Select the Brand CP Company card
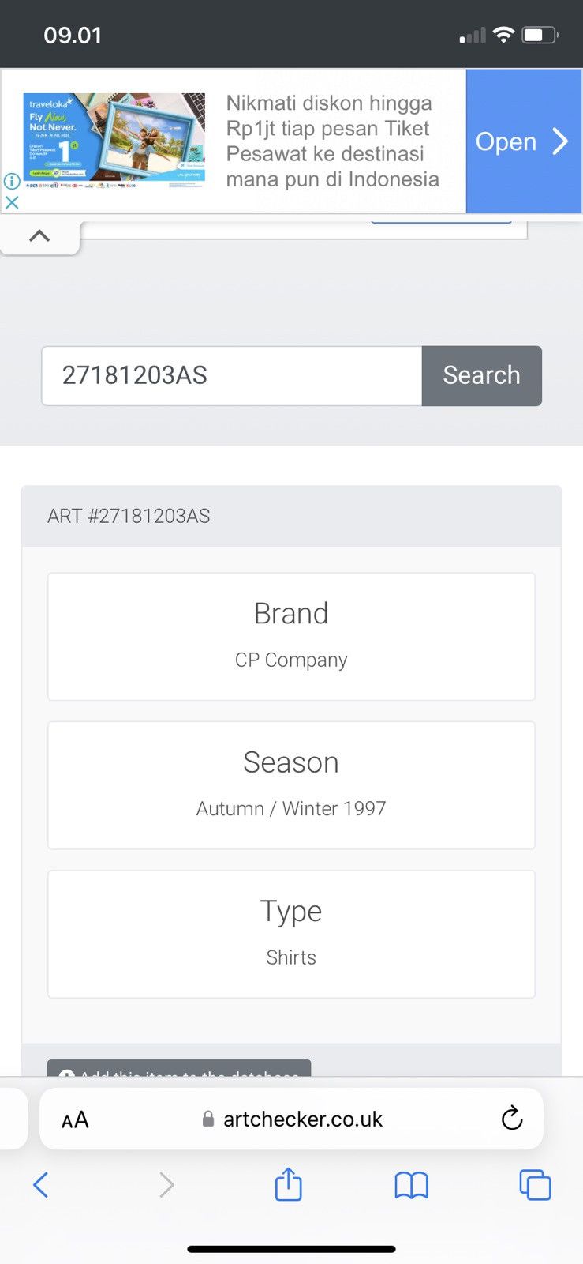This screenshot has width=583, height=1264. [291, 636]
